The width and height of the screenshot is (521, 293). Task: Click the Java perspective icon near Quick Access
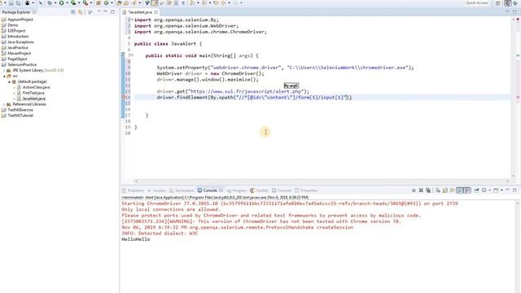(x=507, y=3)
